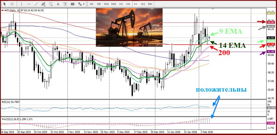Click the oil pumpjack sunset image
Screen dimensions: 277x135
(x=129, y=27)
